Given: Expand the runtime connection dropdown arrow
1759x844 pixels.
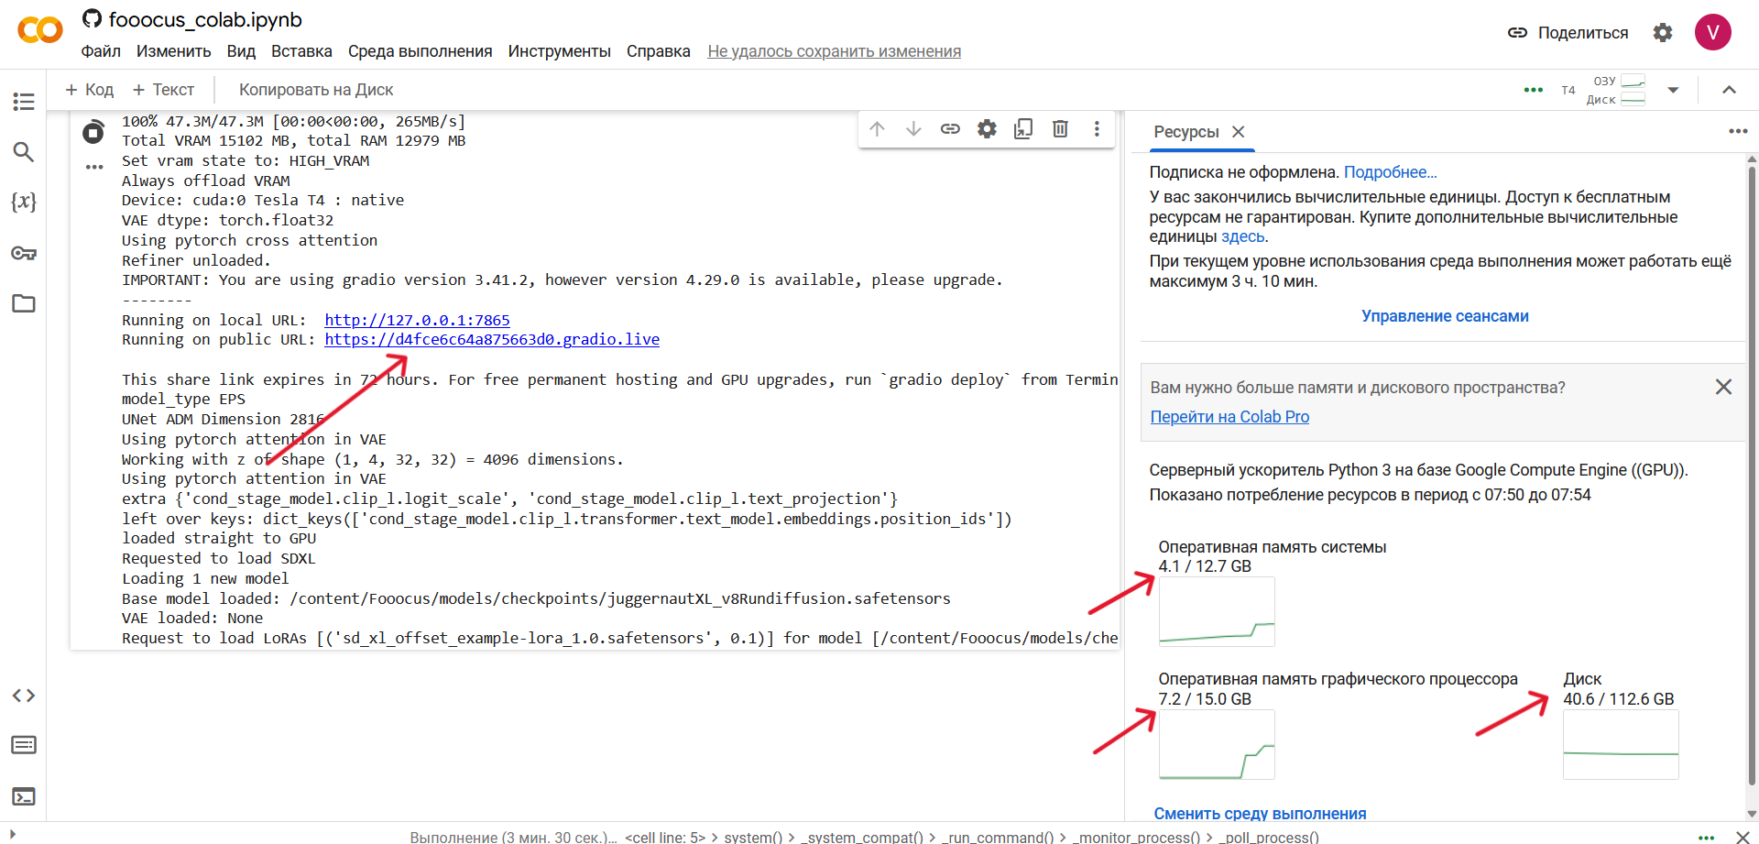Looking at the screenshot, I should click(x=1673, y=90).
